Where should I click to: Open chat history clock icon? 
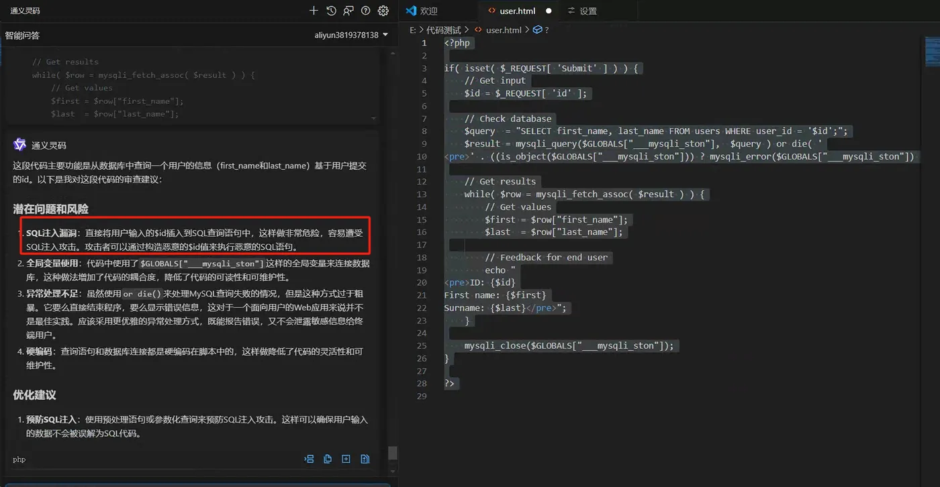[x=331, y=11]
